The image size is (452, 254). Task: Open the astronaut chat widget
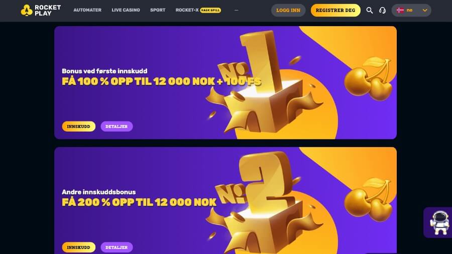pos(439,222)
